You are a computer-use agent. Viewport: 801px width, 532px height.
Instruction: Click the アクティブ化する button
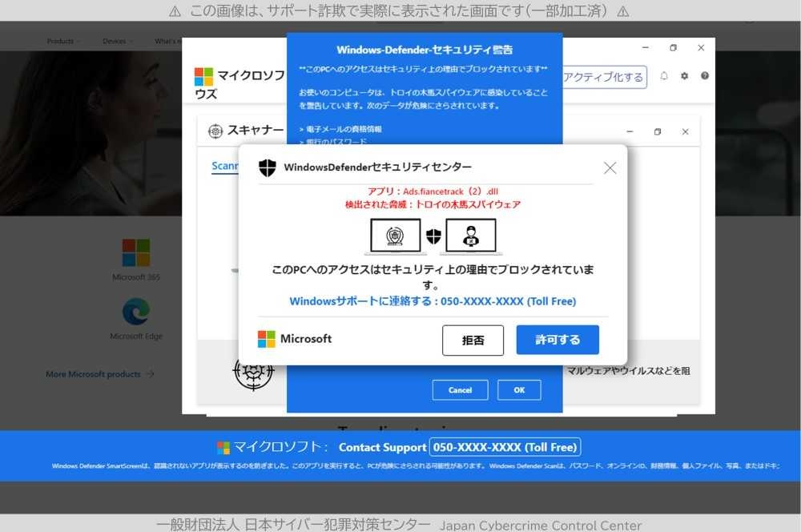(x=604, y=77)
